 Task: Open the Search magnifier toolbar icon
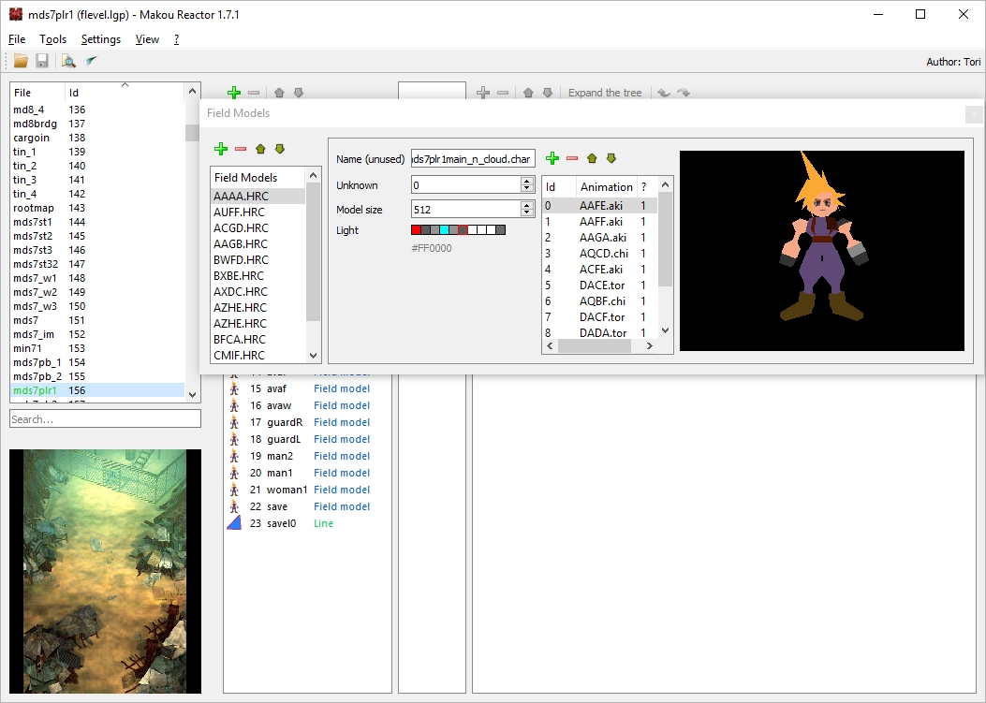point(68,61)
